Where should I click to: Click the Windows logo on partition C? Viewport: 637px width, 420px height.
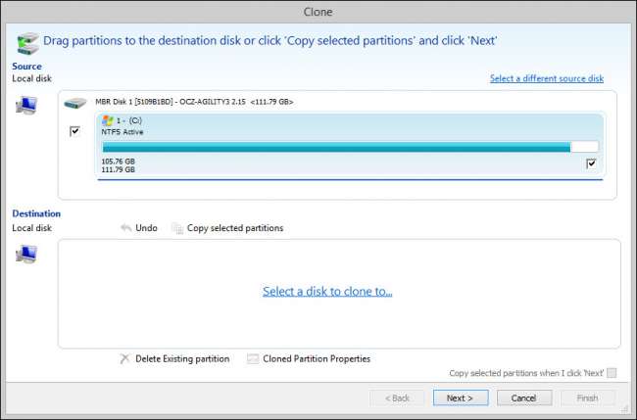(x=108, y=120)
